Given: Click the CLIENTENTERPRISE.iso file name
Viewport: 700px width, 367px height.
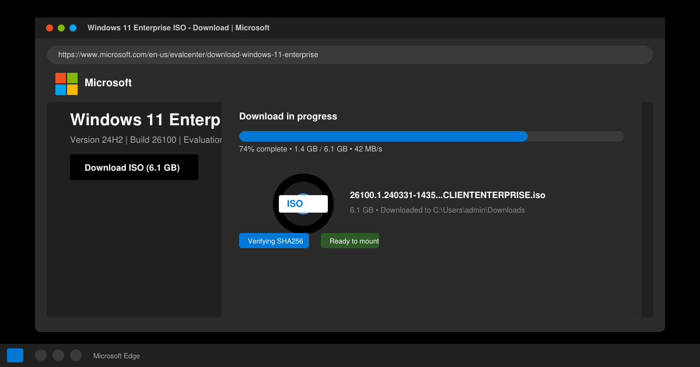Looking at the screenshot, I should click(447, 195).
